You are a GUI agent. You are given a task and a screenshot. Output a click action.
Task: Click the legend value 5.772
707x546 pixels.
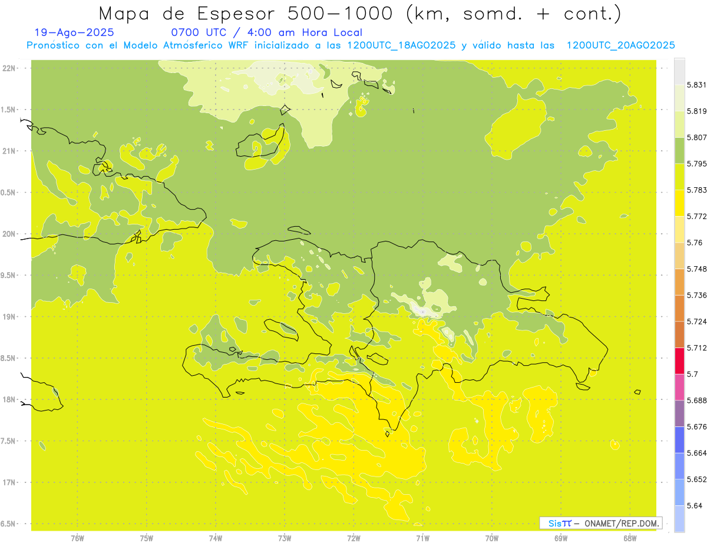coord(697,216)
